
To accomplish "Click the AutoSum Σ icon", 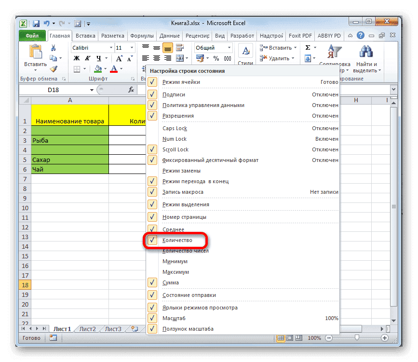I will (x=307, y=47).
